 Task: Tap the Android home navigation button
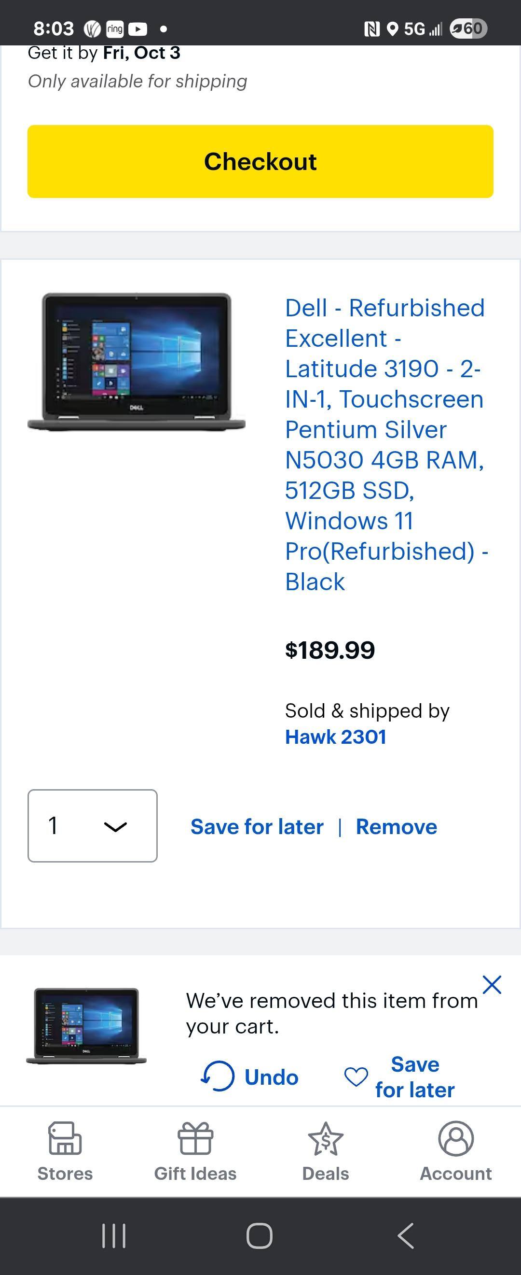(x=260, y=1235)
